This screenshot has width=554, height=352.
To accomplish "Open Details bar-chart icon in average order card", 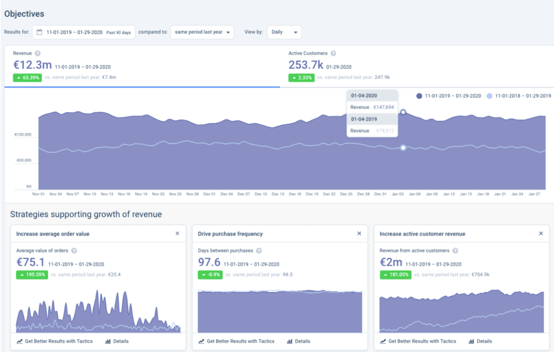I will tap(108, 341).
